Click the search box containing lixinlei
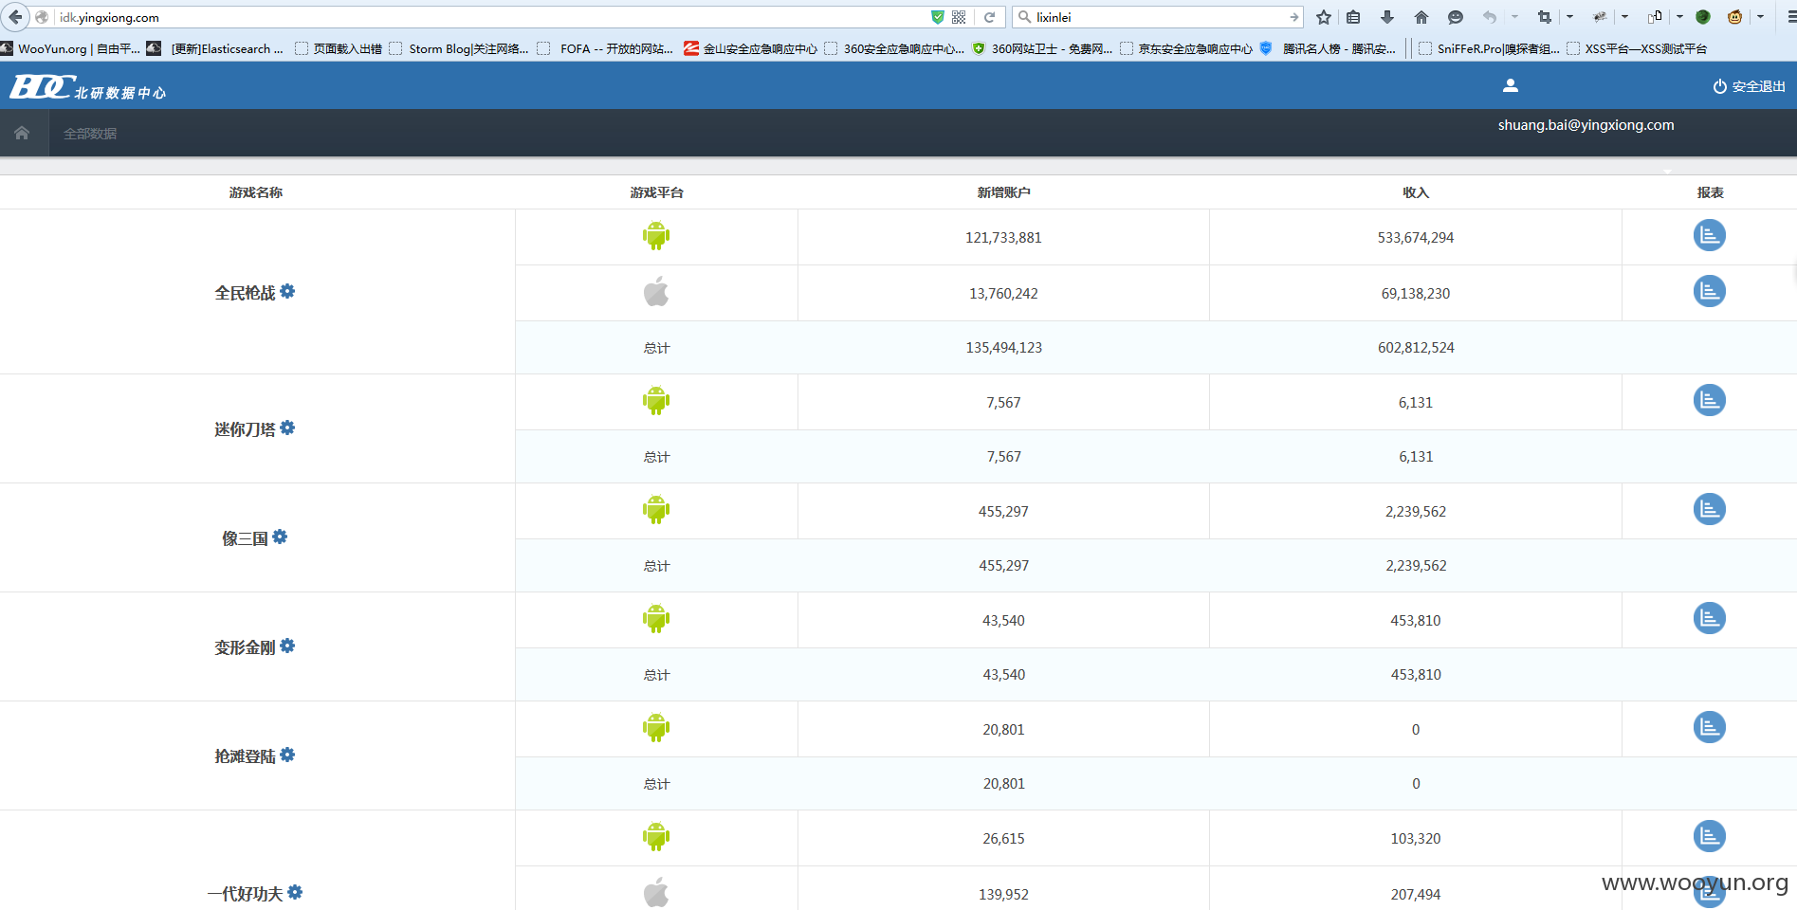1797x910 pixels. click(1158, 17)
